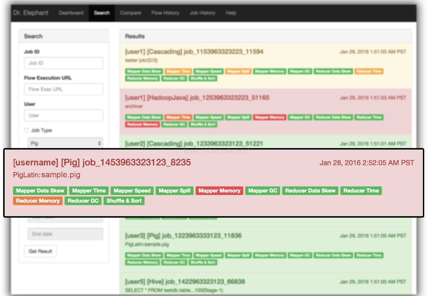Open the Dr. Elephant home brand link

[31, 13]
